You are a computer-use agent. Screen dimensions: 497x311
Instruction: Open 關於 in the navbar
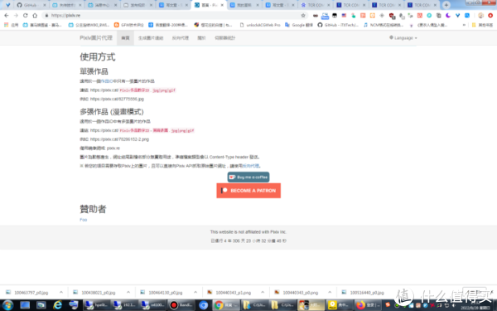[x=201, y=38]
